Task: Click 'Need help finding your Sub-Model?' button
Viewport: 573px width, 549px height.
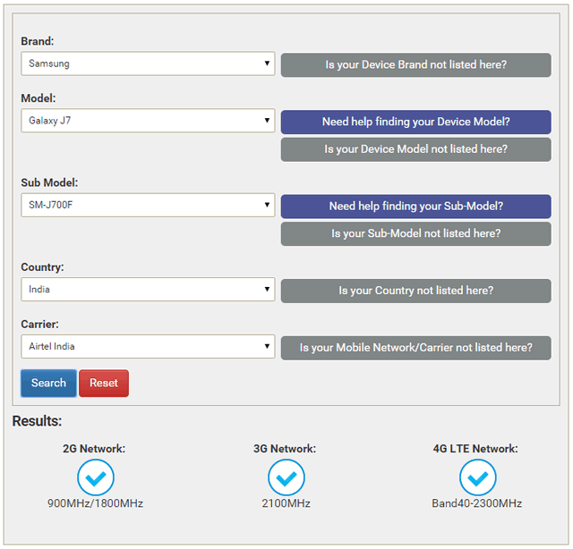Action: (x=415, y=207)
